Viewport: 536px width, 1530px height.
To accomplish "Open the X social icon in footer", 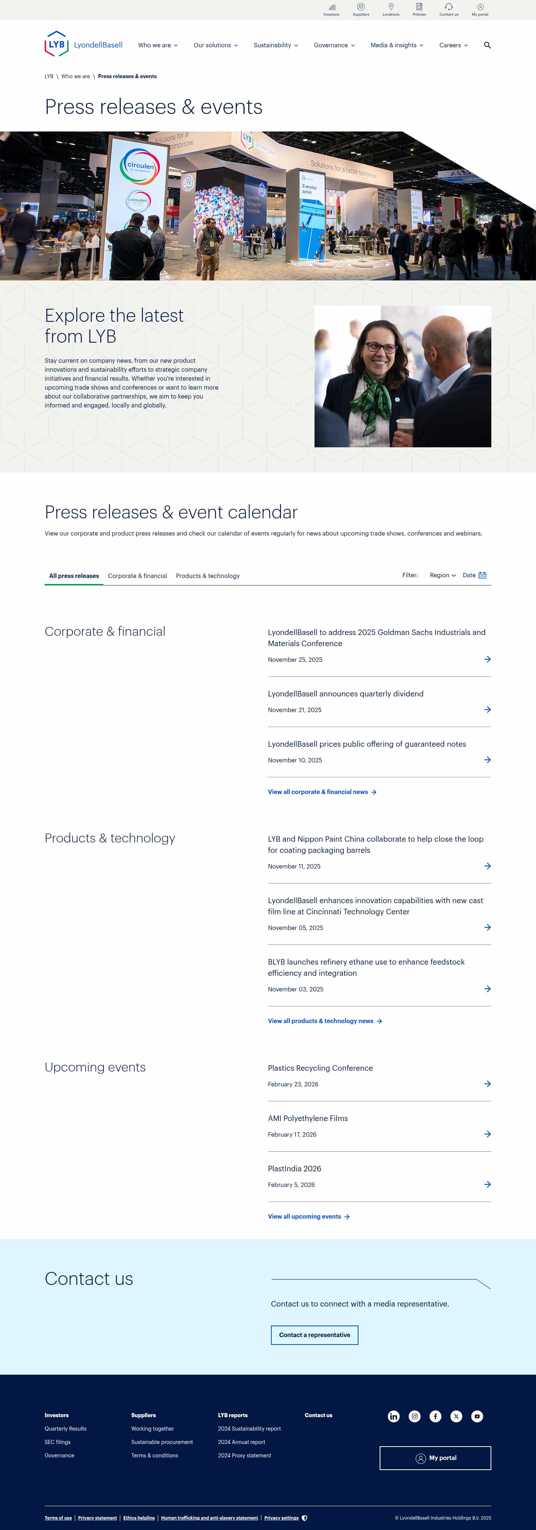I will click(x=456, y=1416).
